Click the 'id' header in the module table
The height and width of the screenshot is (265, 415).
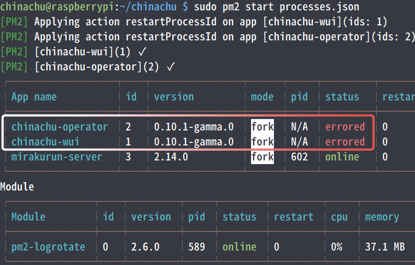[108, 217]
